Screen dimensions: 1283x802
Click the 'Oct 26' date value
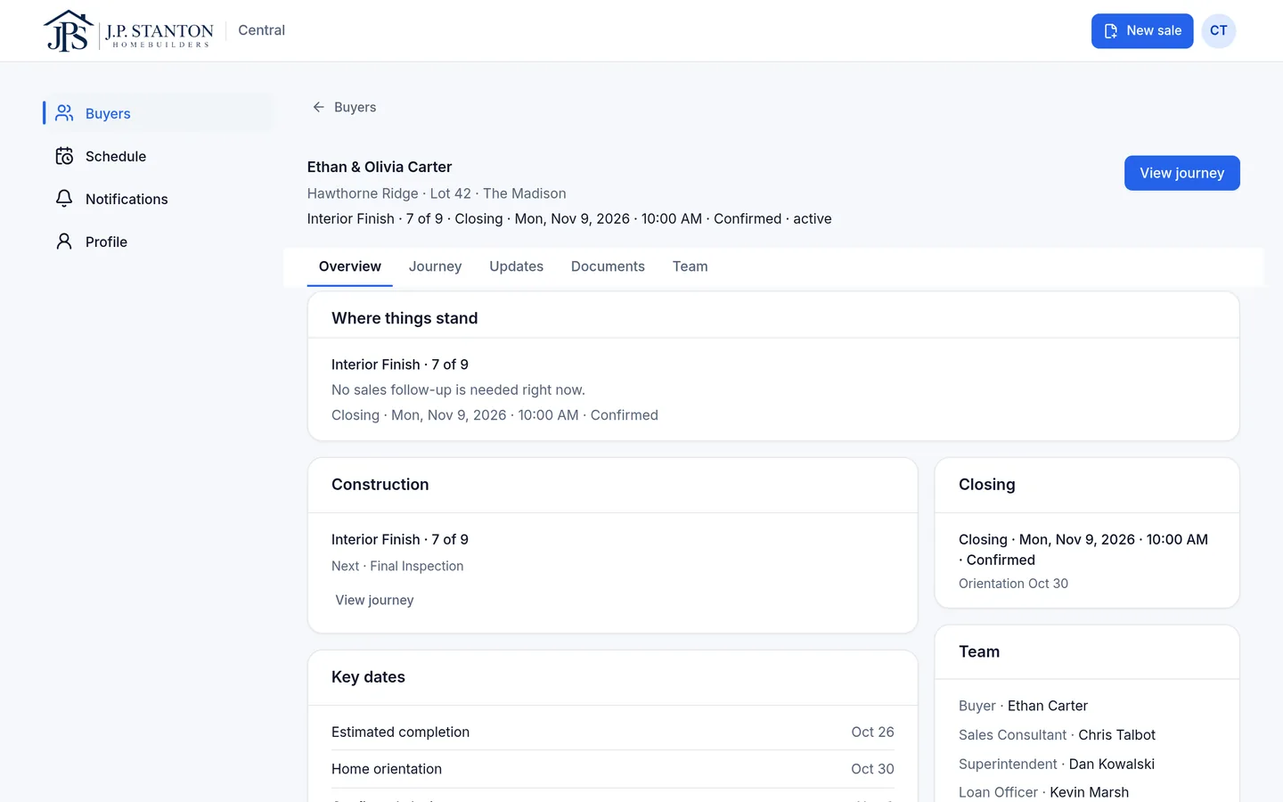[872, 732]
